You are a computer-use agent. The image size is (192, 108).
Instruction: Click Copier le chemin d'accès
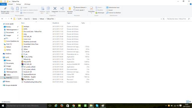point(29,10)
